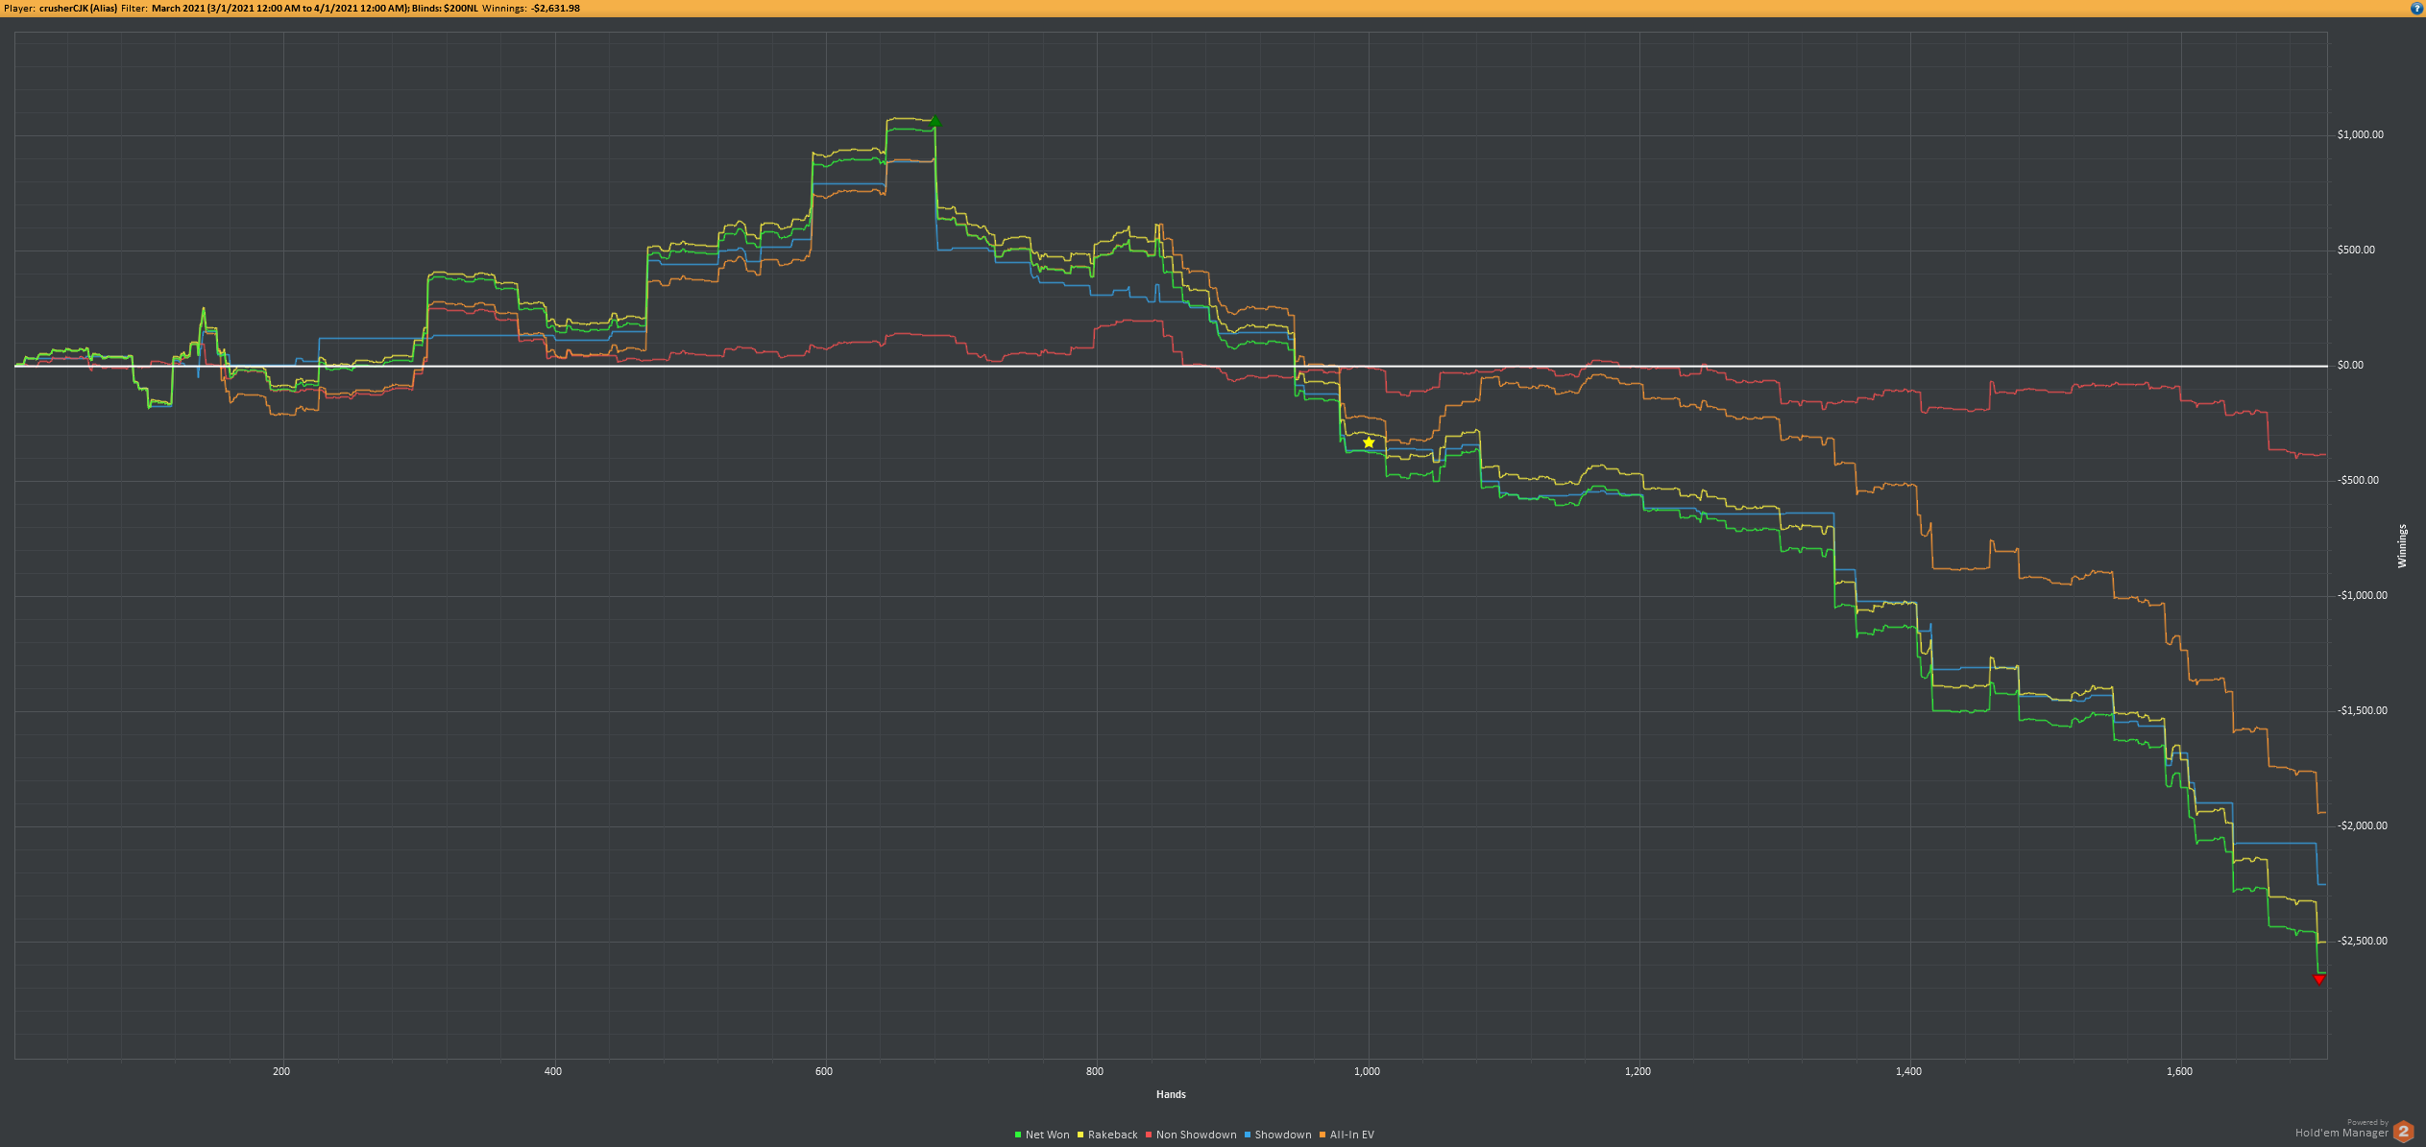
Task: Click the yellow Rakeback legend swatch
Action: tap(1080, 1135)
